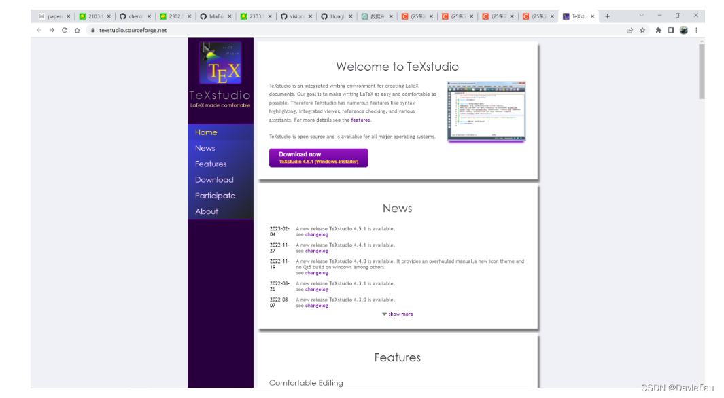The image size is (724, 398).
Task: Click the Download now button
Action: pyautogui.click(x=318, y=157)
